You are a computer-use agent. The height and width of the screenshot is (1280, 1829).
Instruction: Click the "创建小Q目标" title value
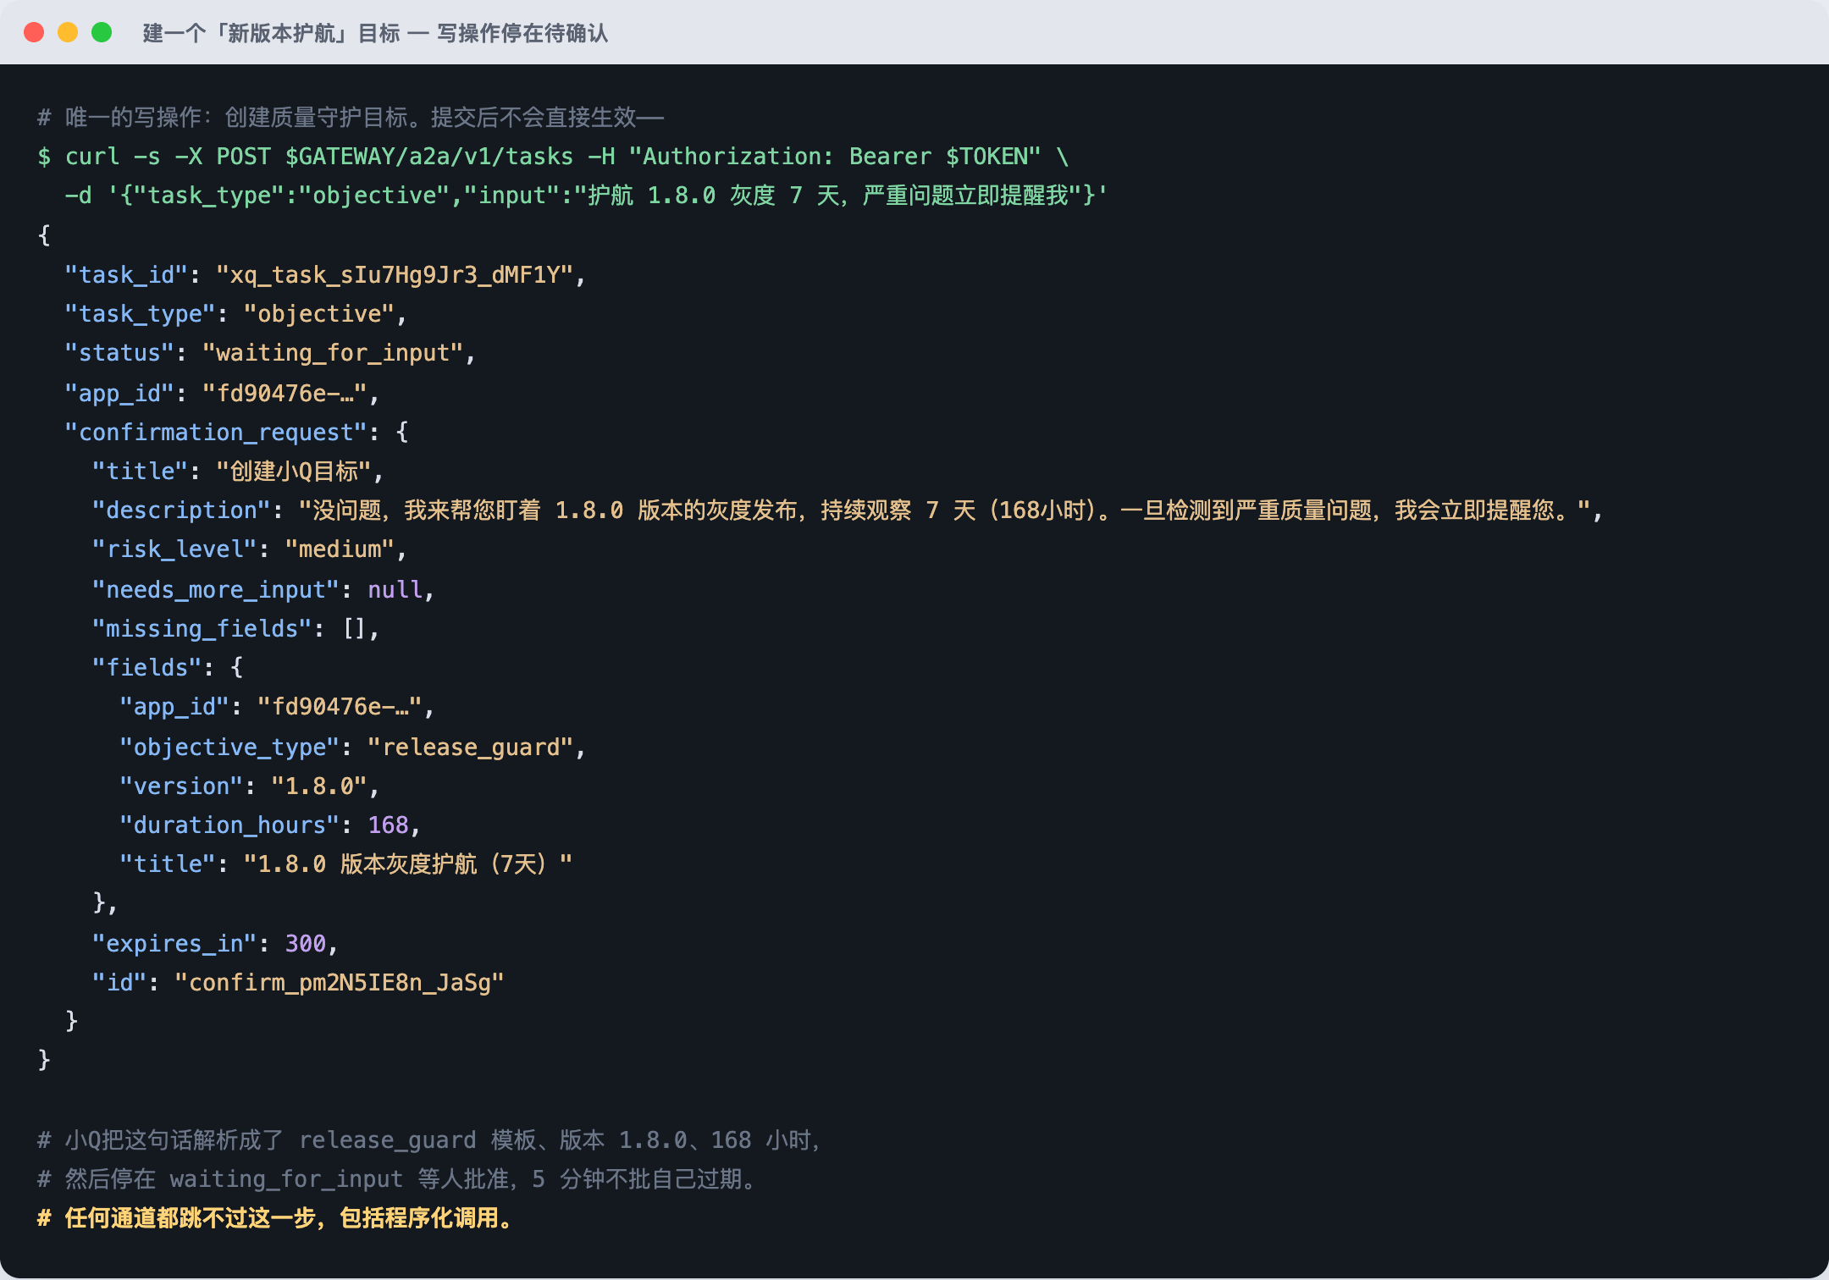click(x=294, y=472)
